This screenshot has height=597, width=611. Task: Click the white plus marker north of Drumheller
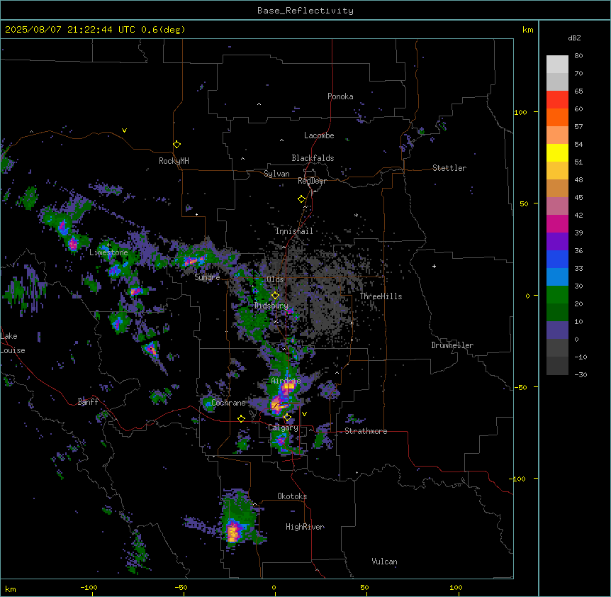434,266
